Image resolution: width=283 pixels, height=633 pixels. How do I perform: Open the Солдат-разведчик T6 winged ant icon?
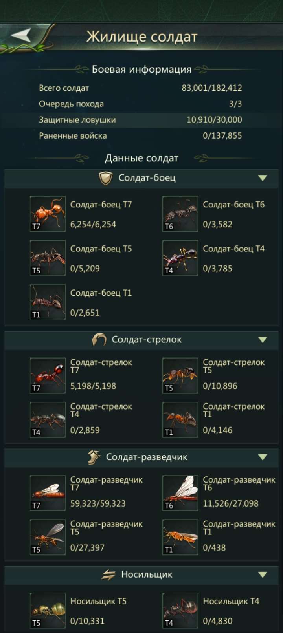coord(180,493)
